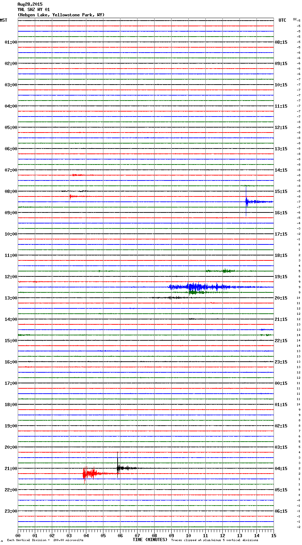
Task: Click the tall blue spike near 08:30 MST
Action: pos(246,201)
